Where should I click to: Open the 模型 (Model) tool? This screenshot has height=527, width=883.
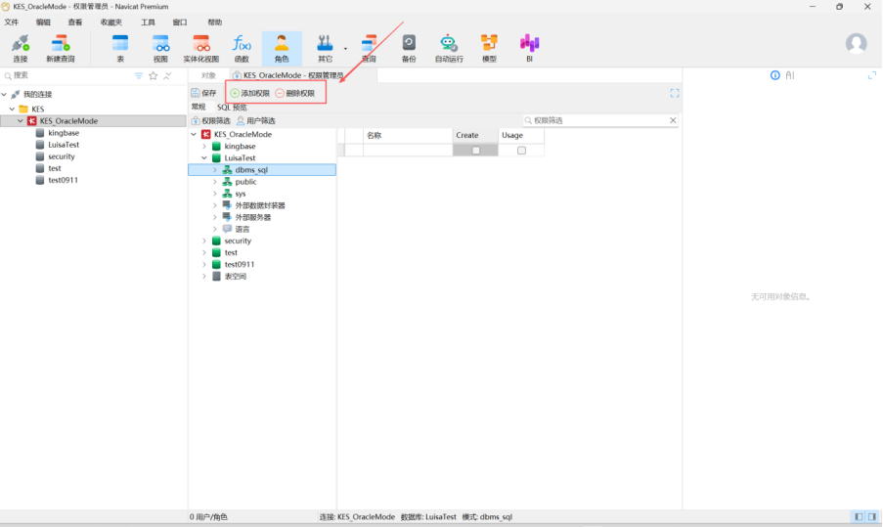489,44
